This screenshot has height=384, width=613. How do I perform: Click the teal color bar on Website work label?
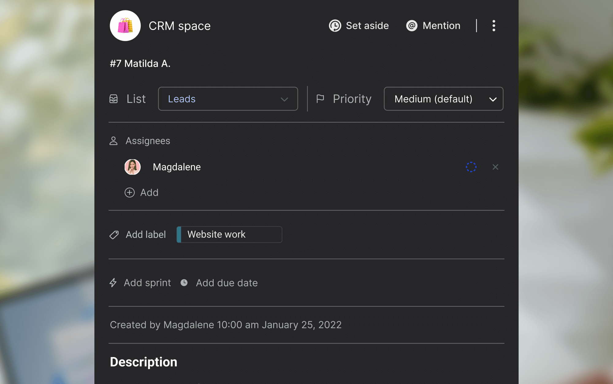[x=179, y=235]
